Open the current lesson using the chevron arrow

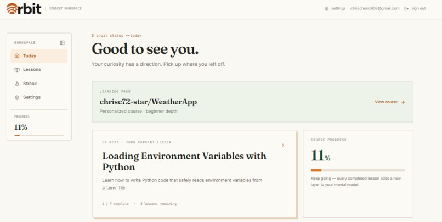tap(283, 145)
